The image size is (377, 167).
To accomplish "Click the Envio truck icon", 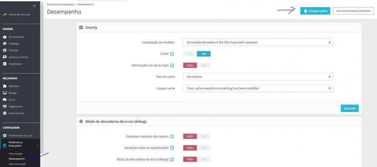I will click(x=5, y=100).
